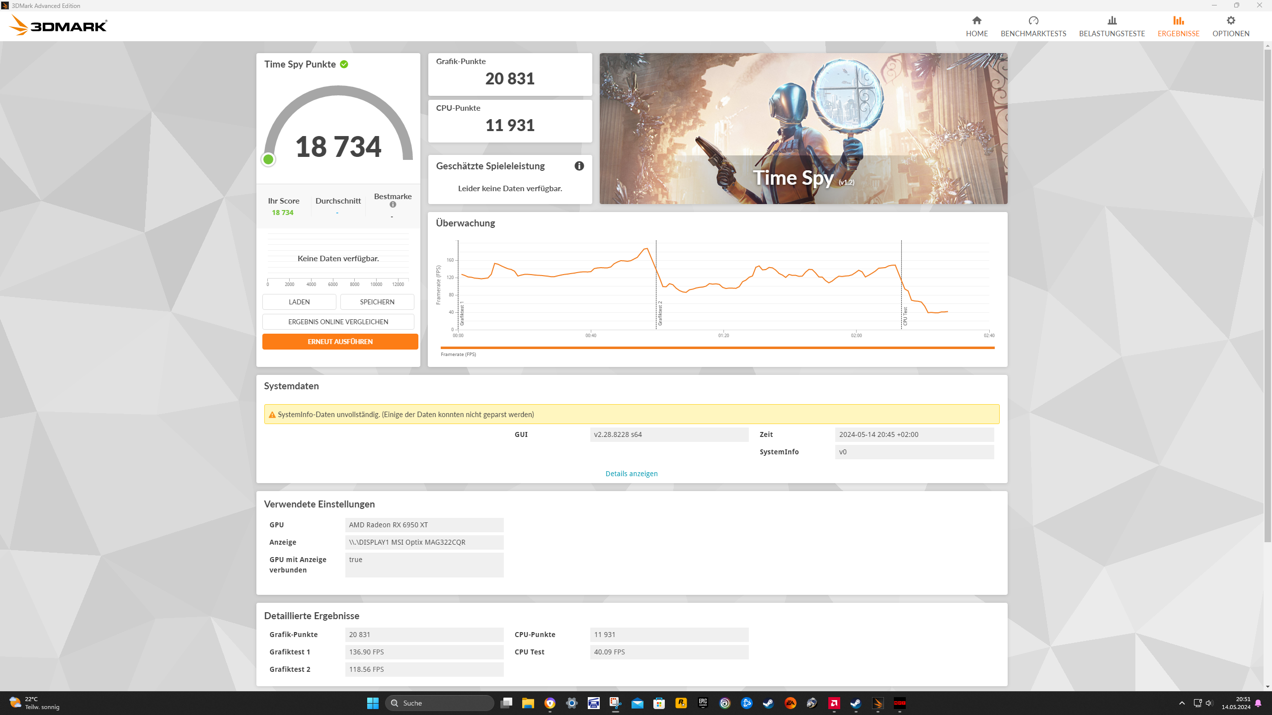The height and width of the screenshot is (715, 1272).
Task: Open the pink notification bell
Action: pos(1258,703)
